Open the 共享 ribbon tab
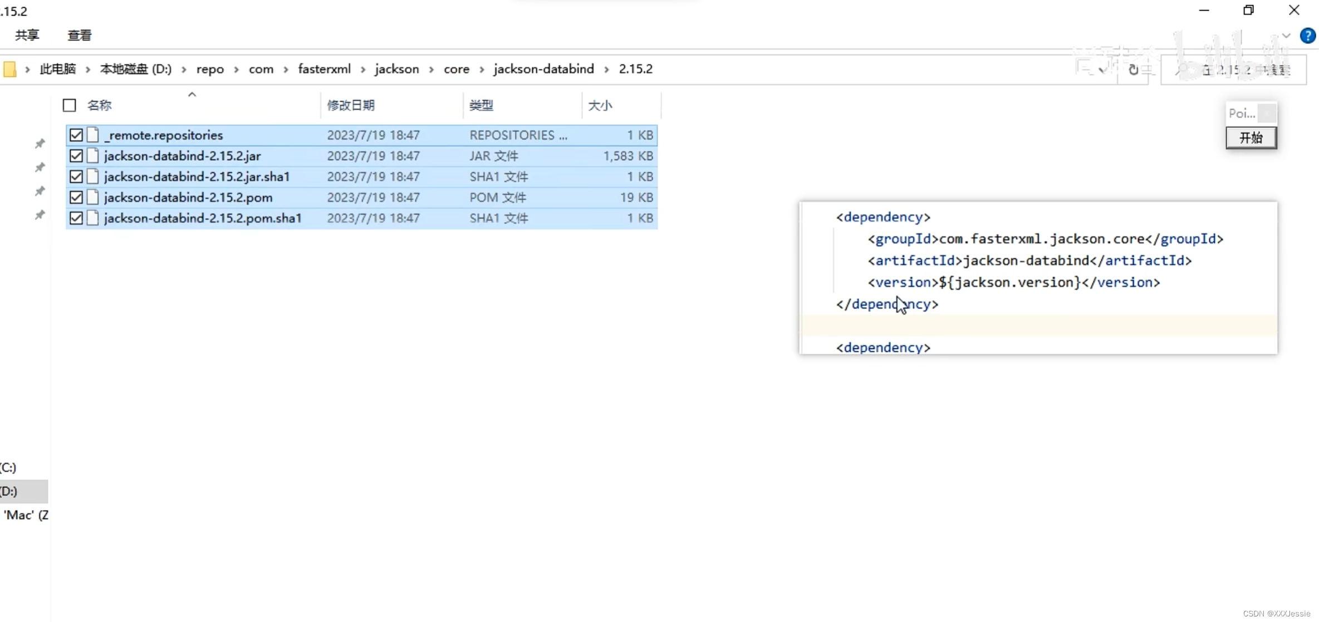Screen dimensions: 1319x622 pos(27,36)
